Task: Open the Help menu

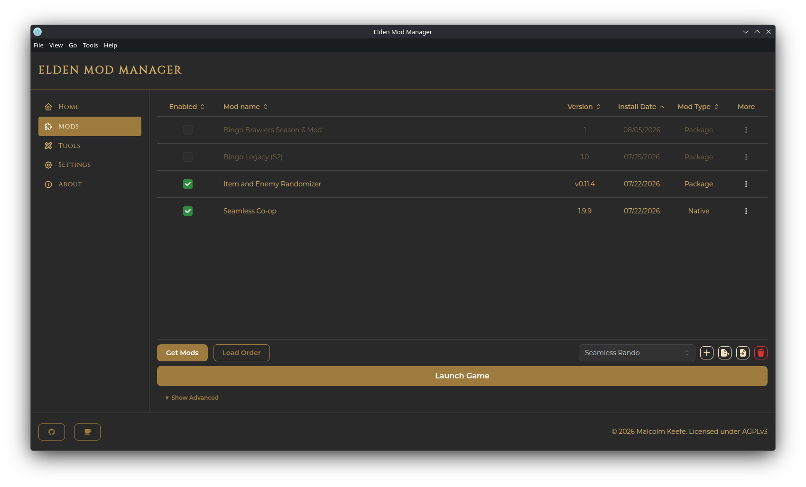Action: (x=111, y=45)
